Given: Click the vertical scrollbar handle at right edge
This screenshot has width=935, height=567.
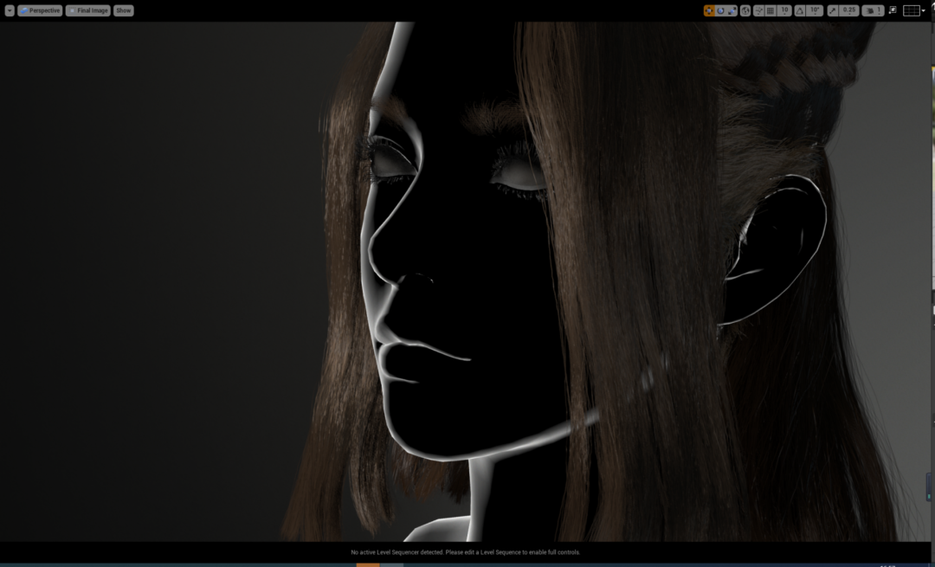Looking at the screenshot, I should (928, 487).
